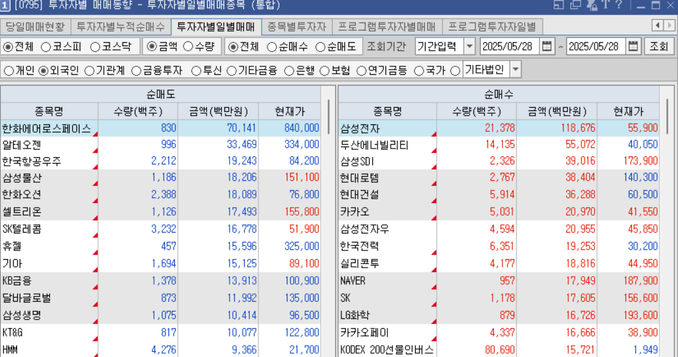Select the 보험 radio button
The width and height of the screenshot is (678, 357).
325,71
